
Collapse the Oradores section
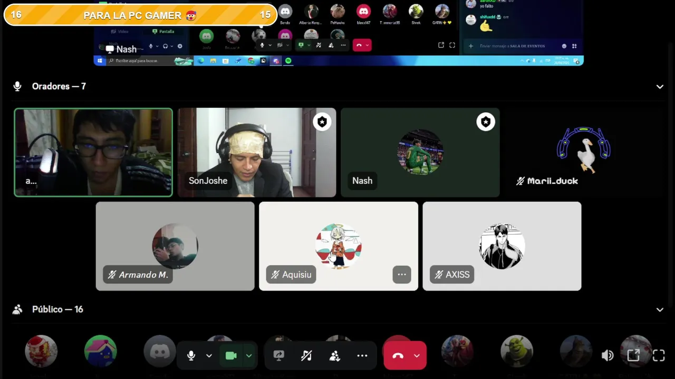click(660, 87)
